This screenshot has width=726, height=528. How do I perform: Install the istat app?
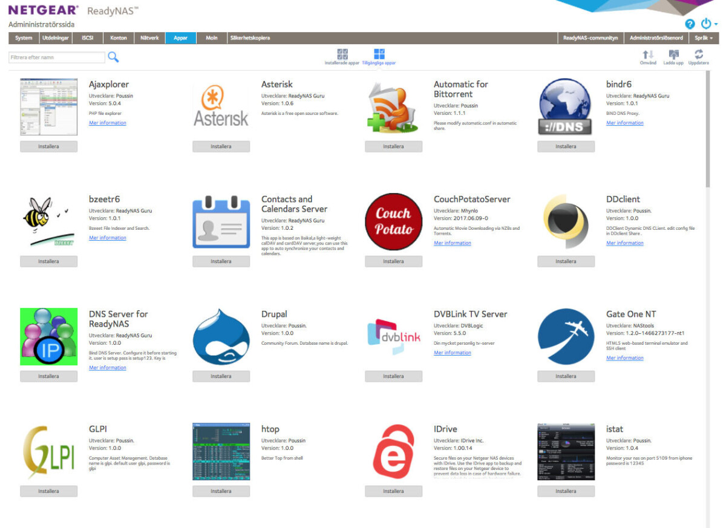tap(566, 491)
